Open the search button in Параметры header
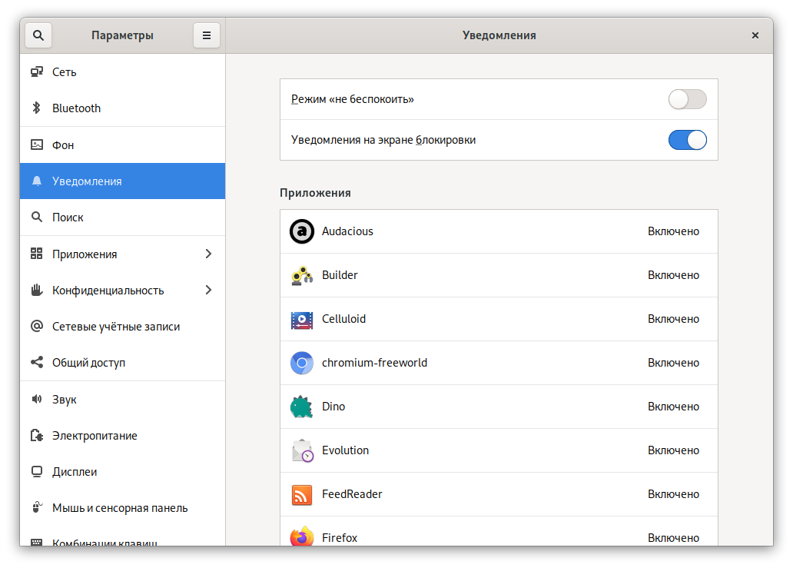The height and width of the screenshot is (568, 793). pyautogui.click(x=38, y=35)
